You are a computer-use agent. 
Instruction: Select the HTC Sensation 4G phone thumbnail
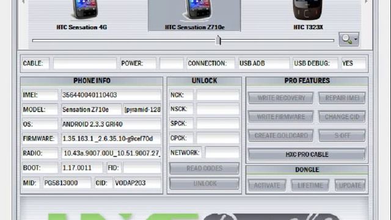(82, 15)
